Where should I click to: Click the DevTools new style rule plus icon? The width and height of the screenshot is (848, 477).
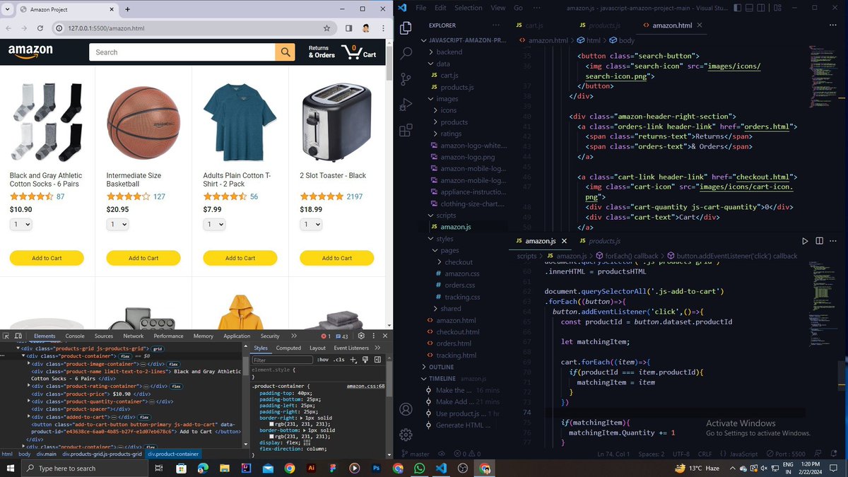coord(353,360)
